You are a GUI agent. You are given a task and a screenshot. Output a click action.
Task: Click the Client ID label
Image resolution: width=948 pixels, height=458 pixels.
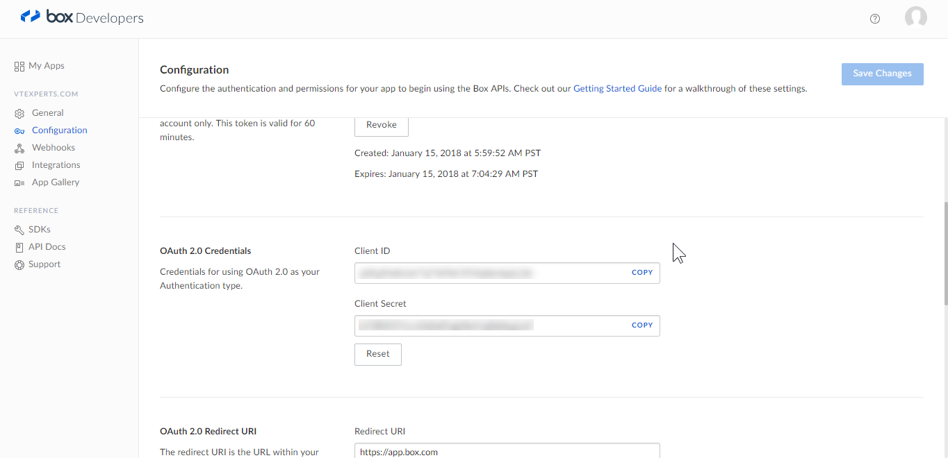[x=372, y=251]
